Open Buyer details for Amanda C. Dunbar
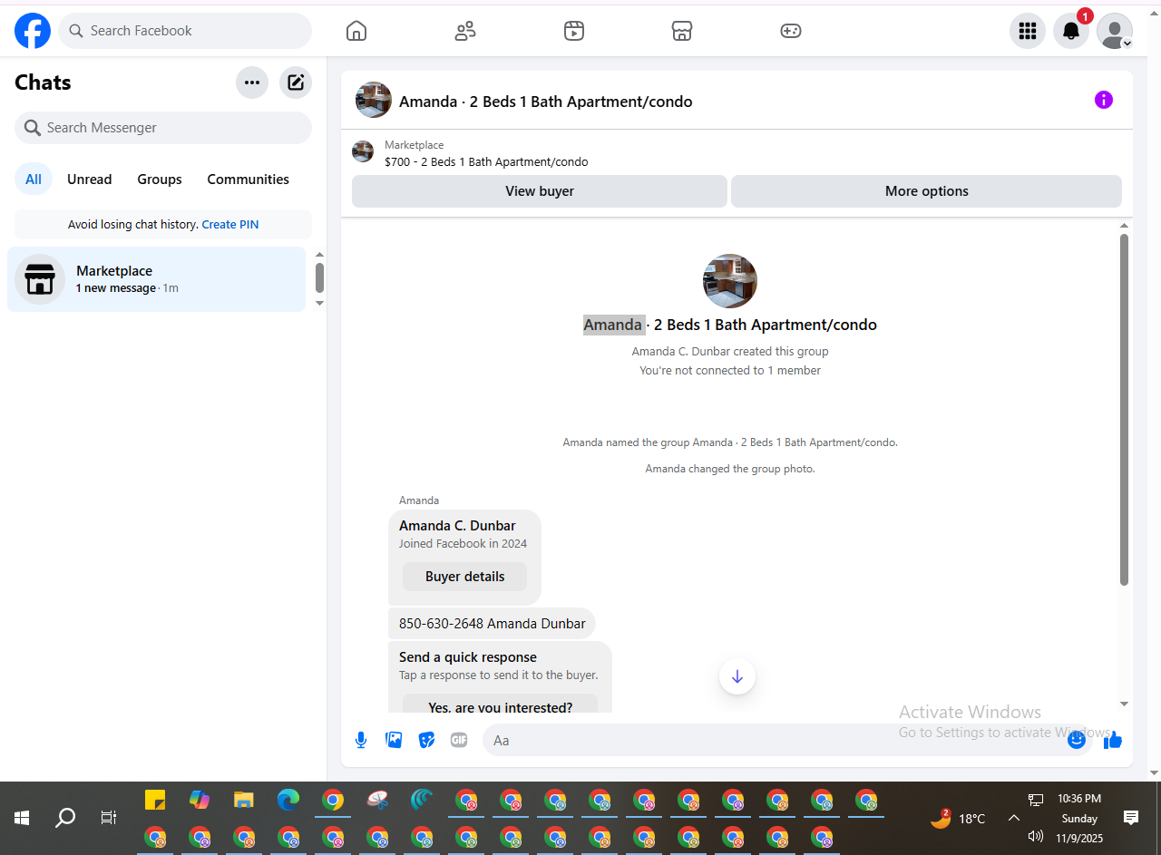 click(x=464, y=577)
